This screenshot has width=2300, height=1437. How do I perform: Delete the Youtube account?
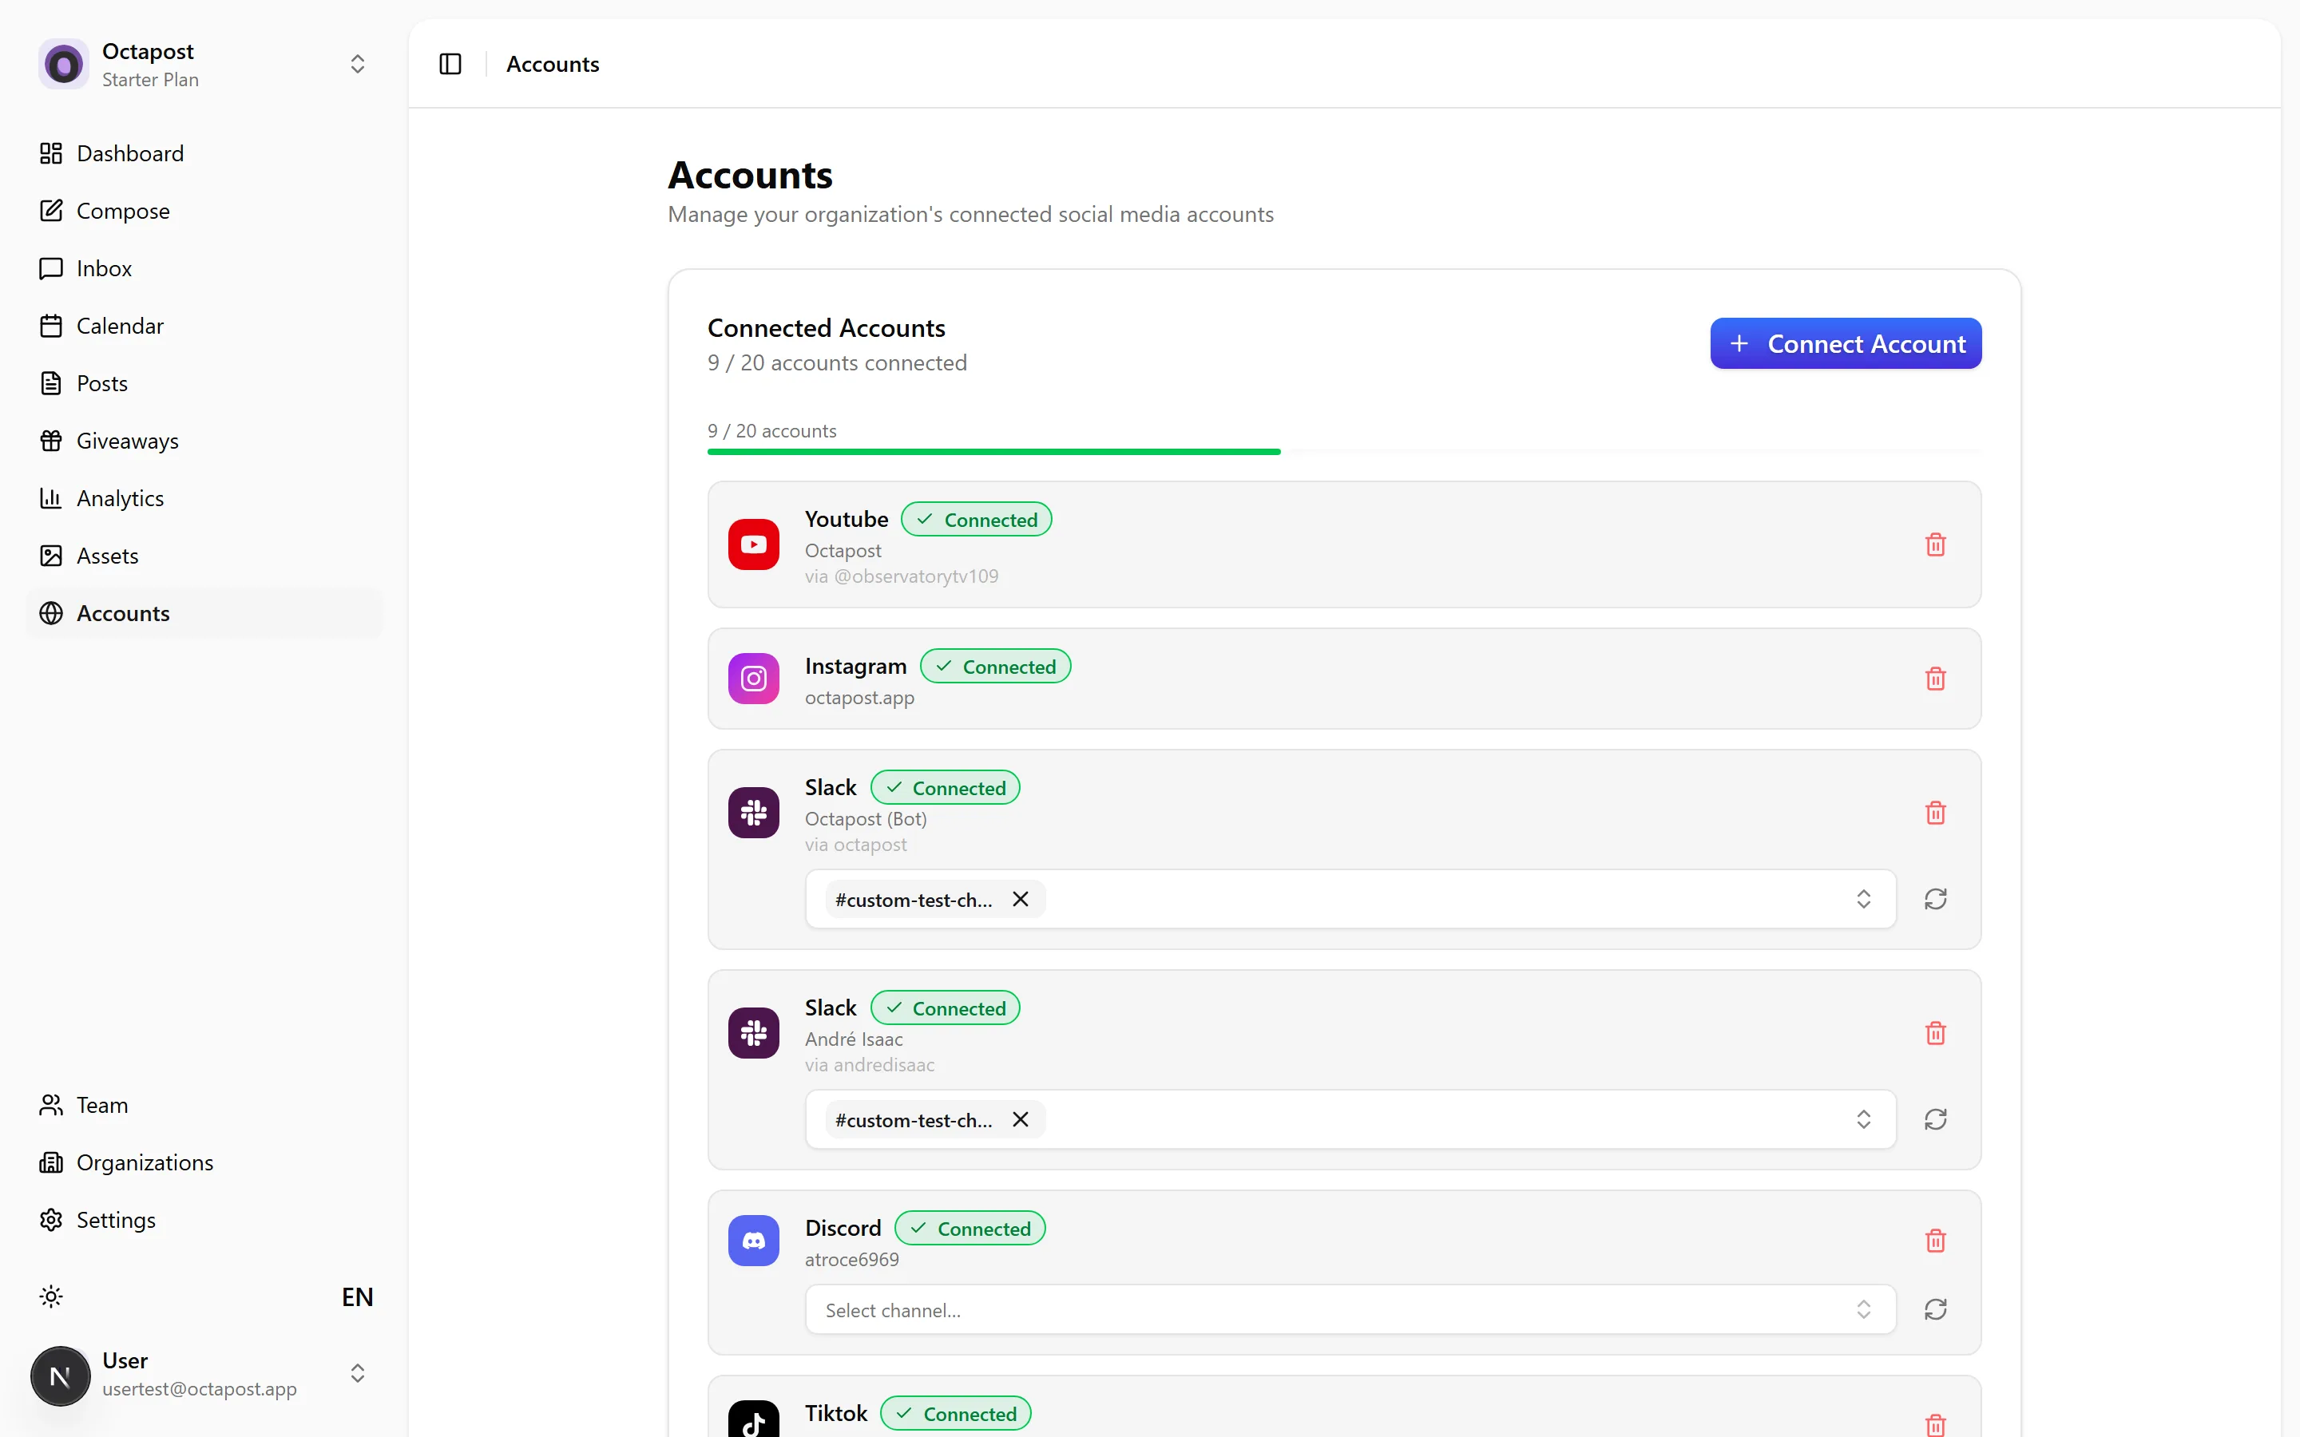point(1935,544)
